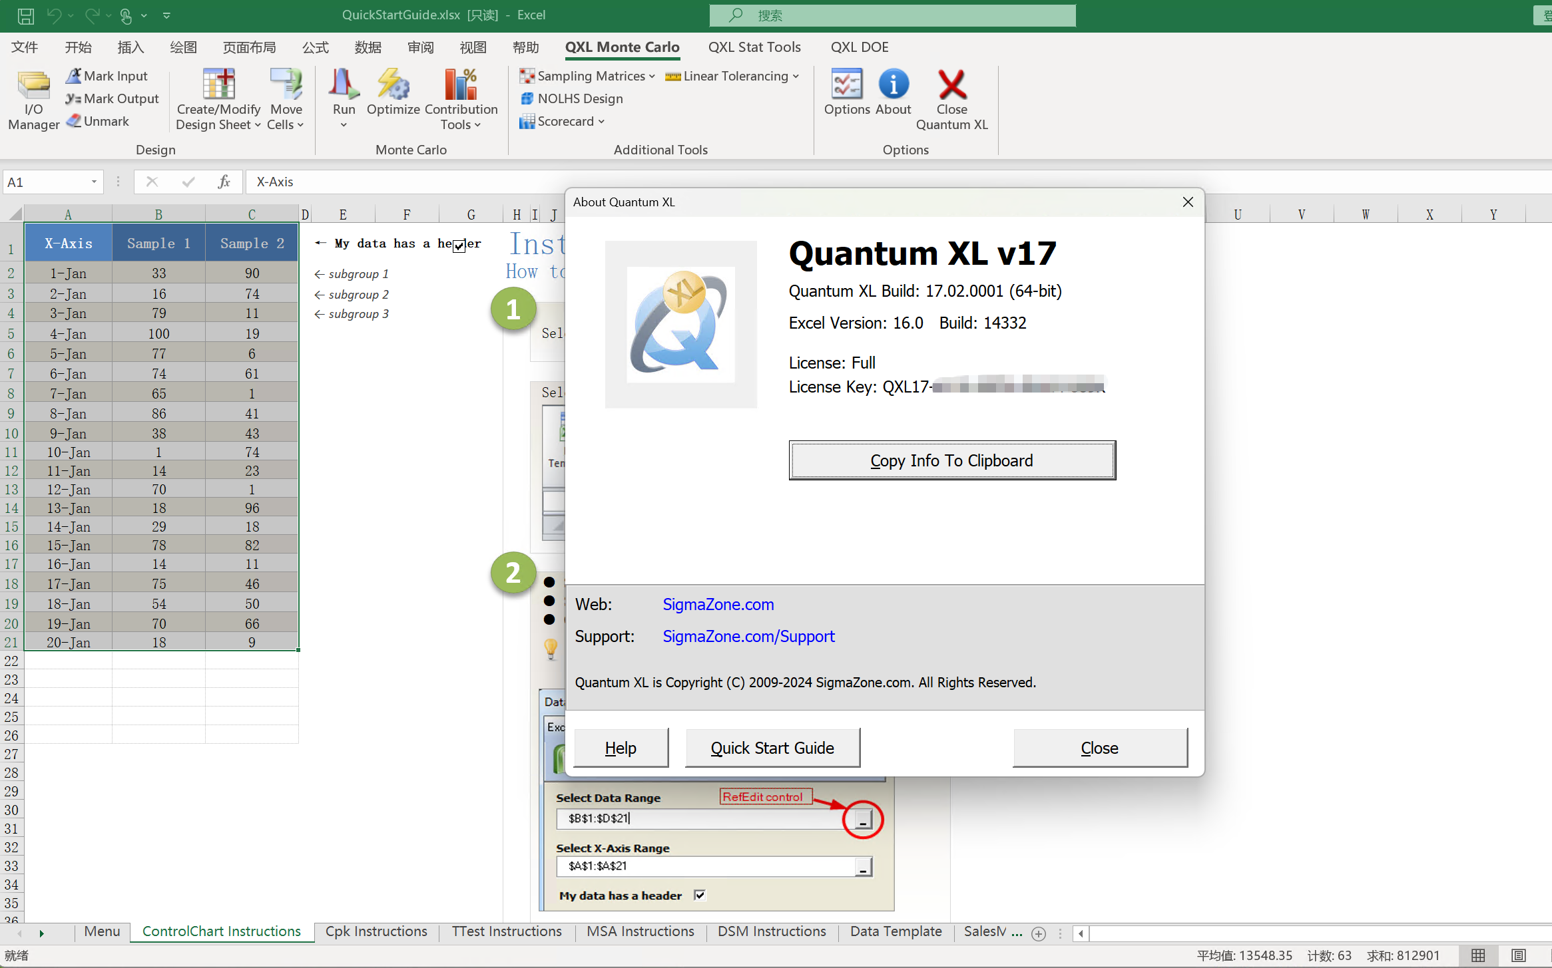Open the QXL Stat Tools tab

[754, 47]
